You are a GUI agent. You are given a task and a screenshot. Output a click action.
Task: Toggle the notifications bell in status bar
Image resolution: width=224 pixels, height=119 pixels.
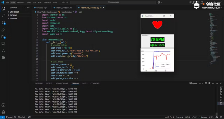(x=221, y=117)
